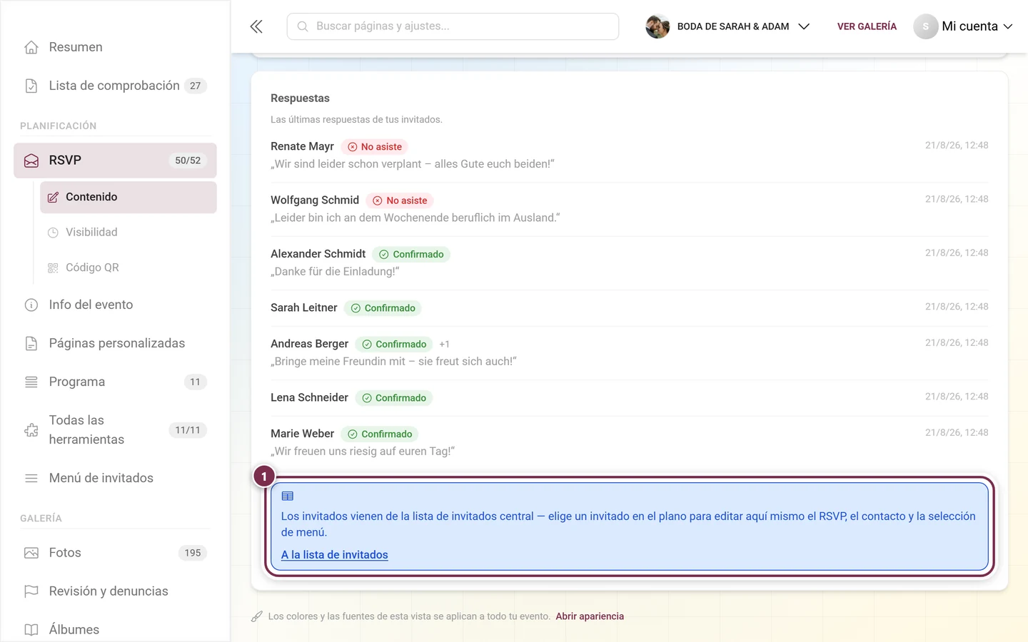Image resolution: width=1028 pixels, height=642 pixels.
Task: Click the 195 badge next to Fotos
Action: (193, 553)
